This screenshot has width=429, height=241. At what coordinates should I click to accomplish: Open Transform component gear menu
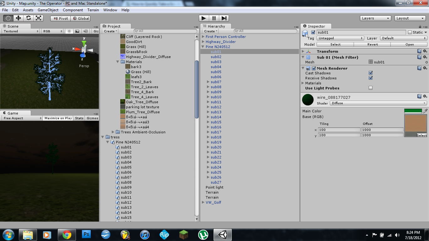point(425,51)
